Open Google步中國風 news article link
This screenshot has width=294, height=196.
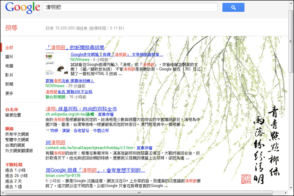pyautogui.click(x=117, y=54)
